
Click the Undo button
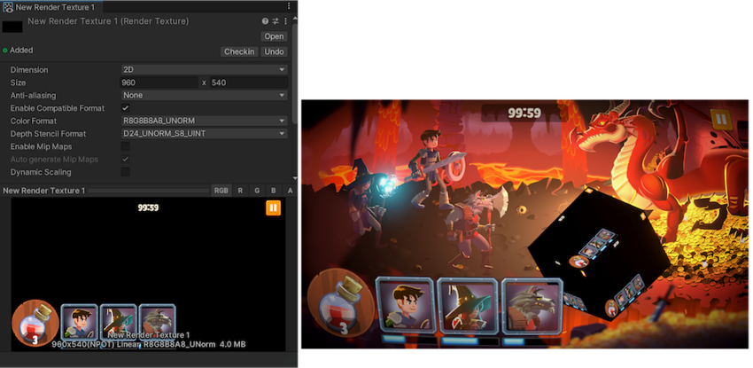coord(274,51)
